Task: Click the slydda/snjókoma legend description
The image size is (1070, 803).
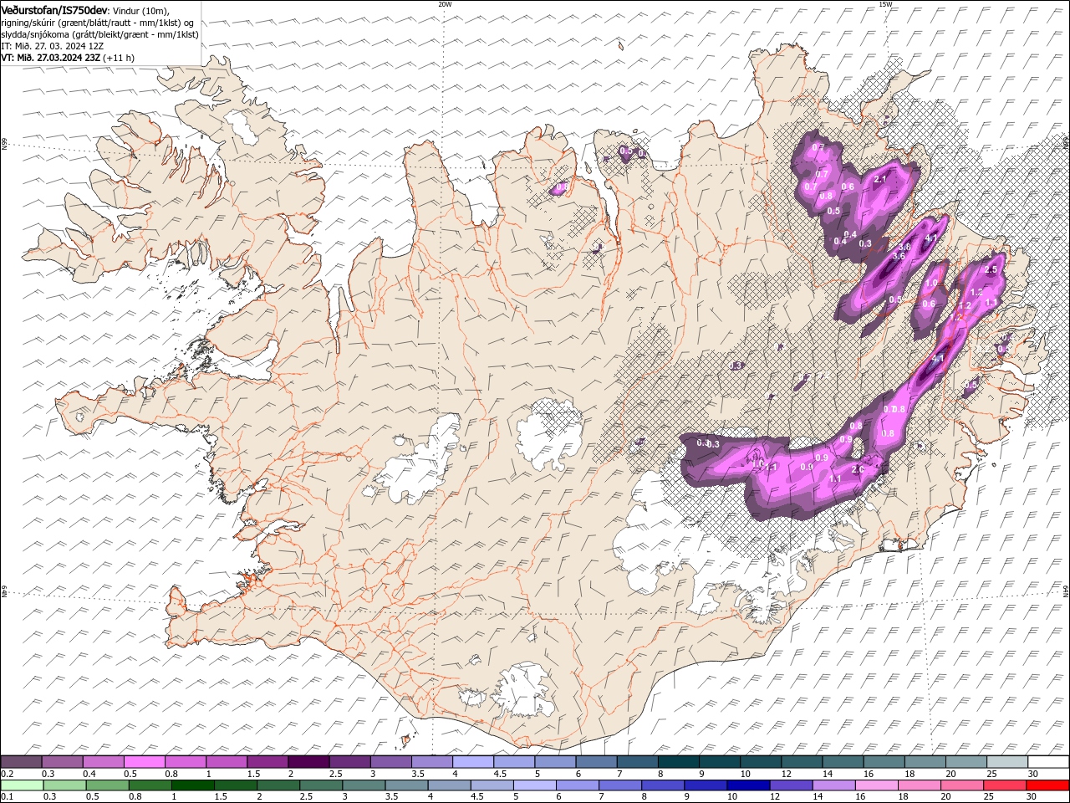Action: tap(99, 34)
